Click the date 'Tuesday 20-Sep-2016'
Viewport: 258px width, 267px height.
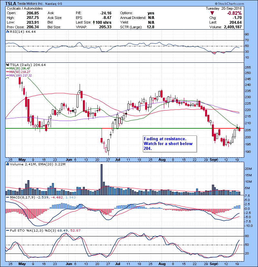pyautogui.click(x=224, y=8)
